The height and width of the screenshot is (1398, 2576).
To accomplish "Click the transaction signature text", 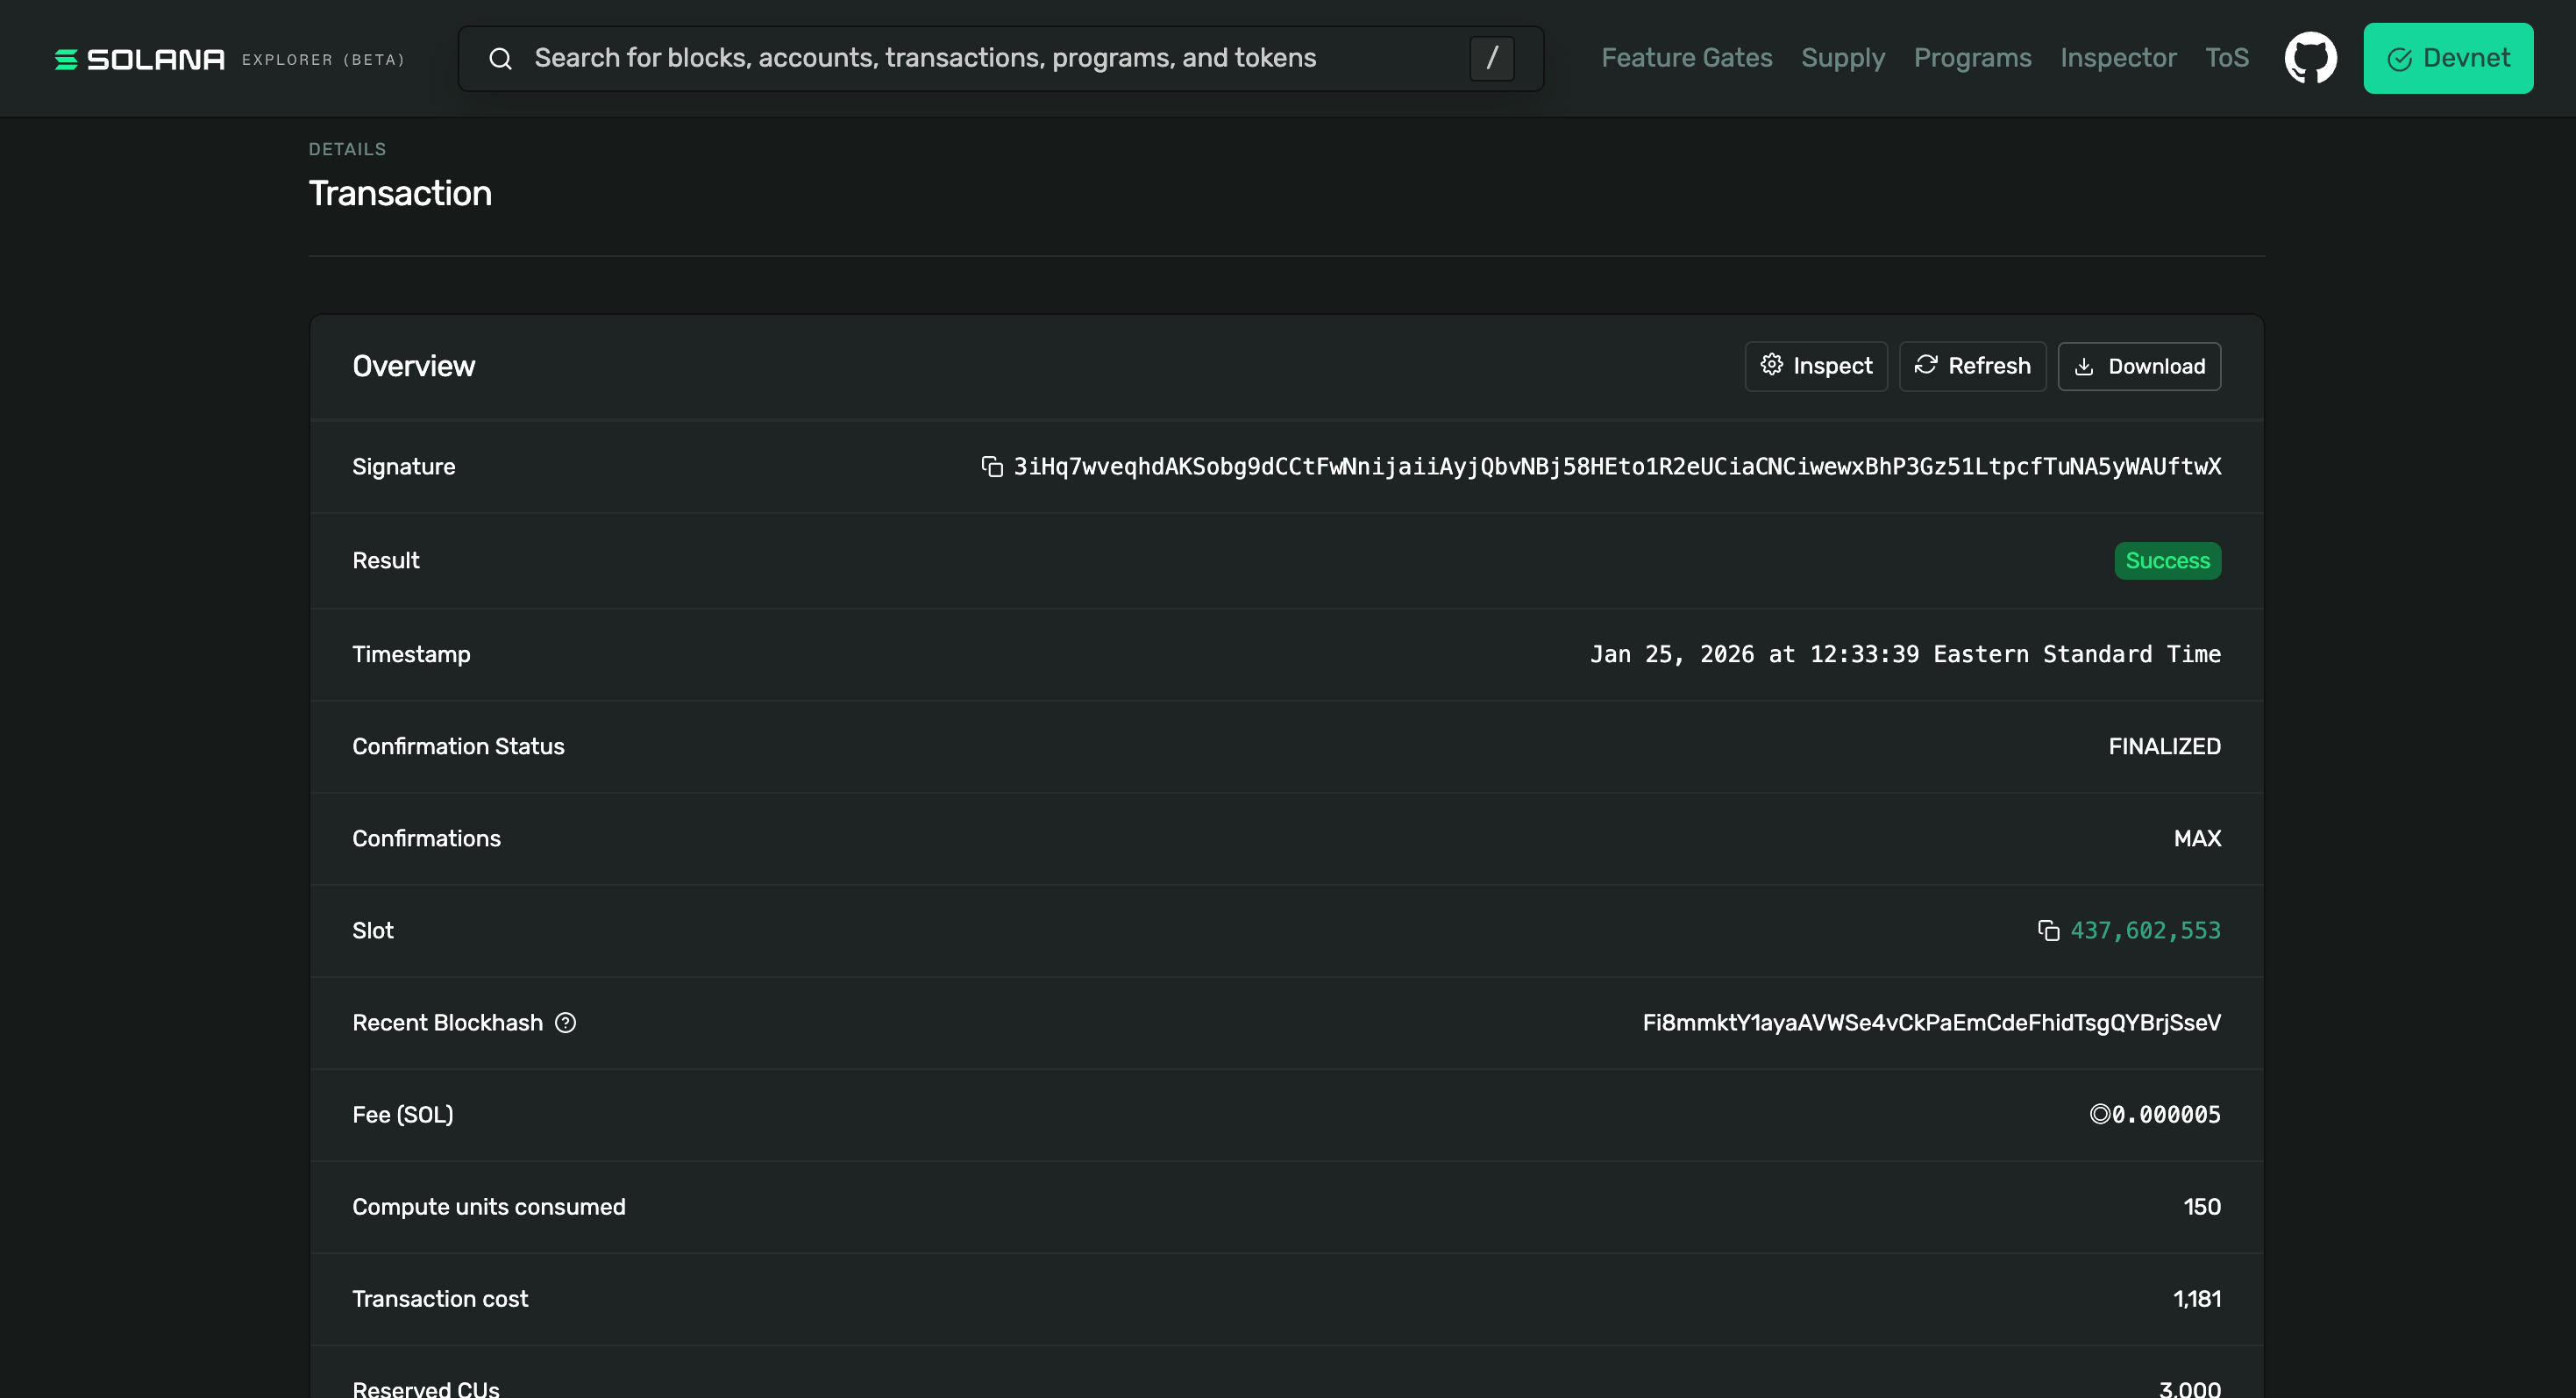I will 1617,467.
